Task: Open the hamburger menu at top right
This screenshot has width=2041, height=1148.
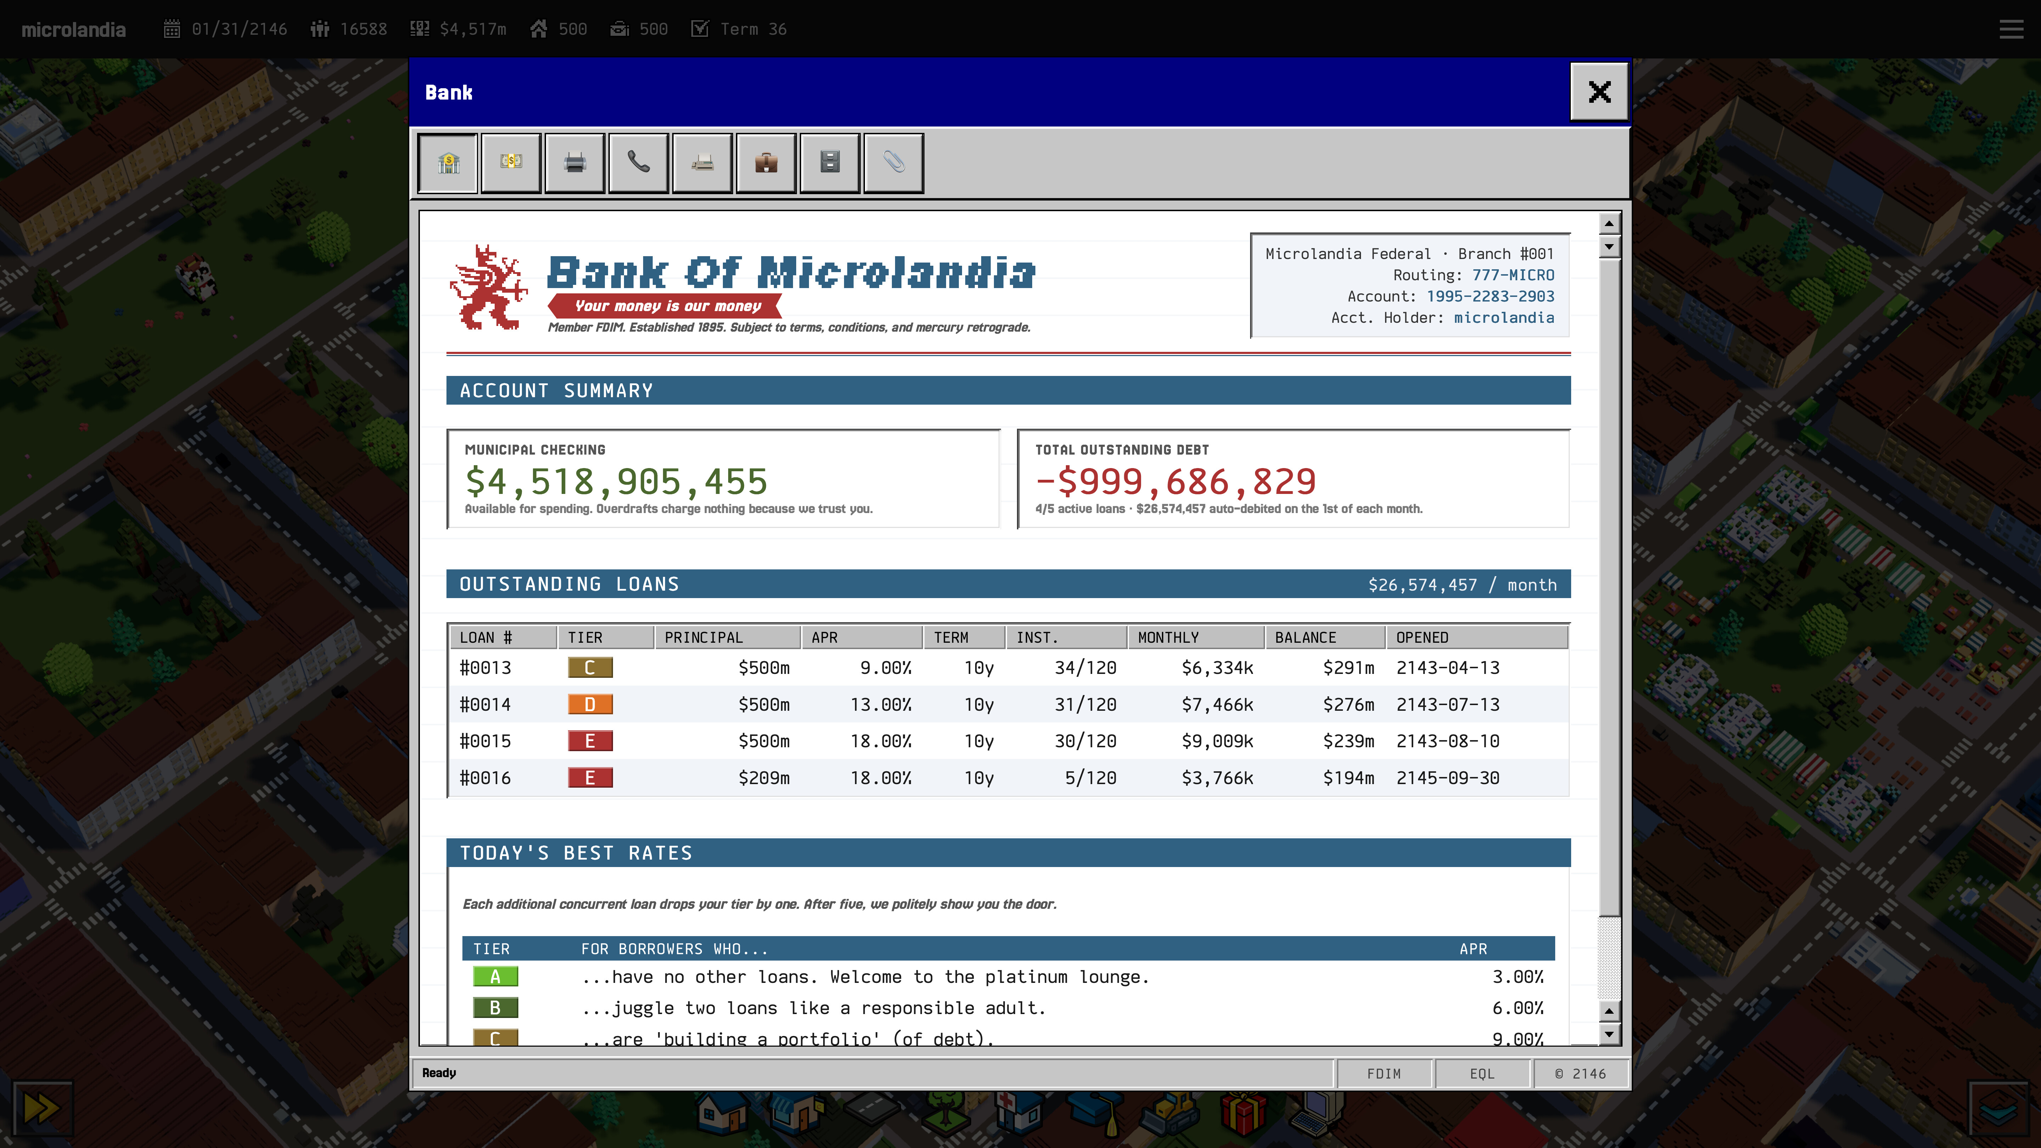Action: coord(2011,29)
